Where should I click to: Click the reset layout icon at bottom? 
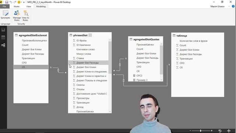(x=220, y=131)
